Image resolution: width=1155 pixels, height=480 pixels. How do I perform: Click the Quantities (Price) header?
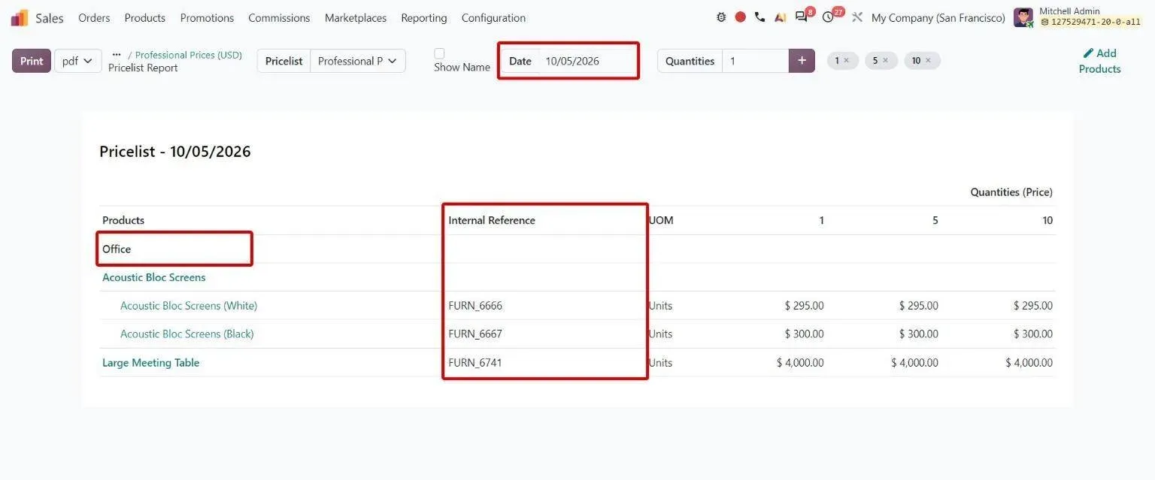(x=1011, y=192)
